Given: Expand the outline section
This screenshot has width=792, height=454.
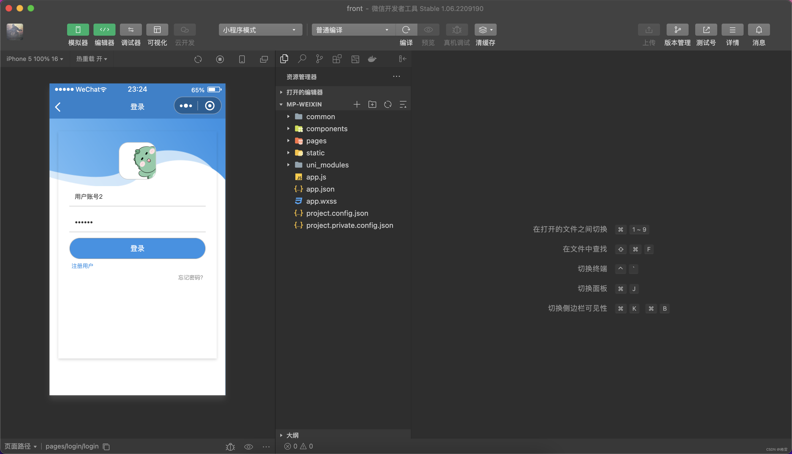Looking at the screenshot, I should click(343, 435).
